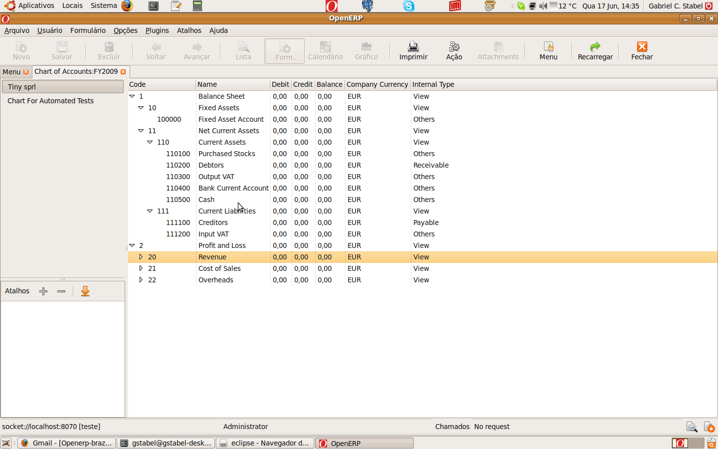This screenshot has width=718, height=449.
Task: Open the Ação gears toolbar icon
Action: [454, 47]
